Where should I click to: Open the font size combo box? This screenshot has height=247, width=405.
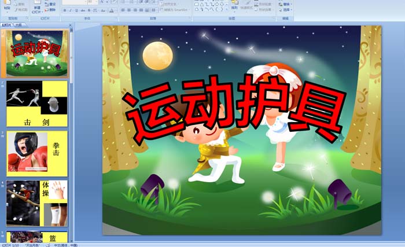click(x=93, y=2)
